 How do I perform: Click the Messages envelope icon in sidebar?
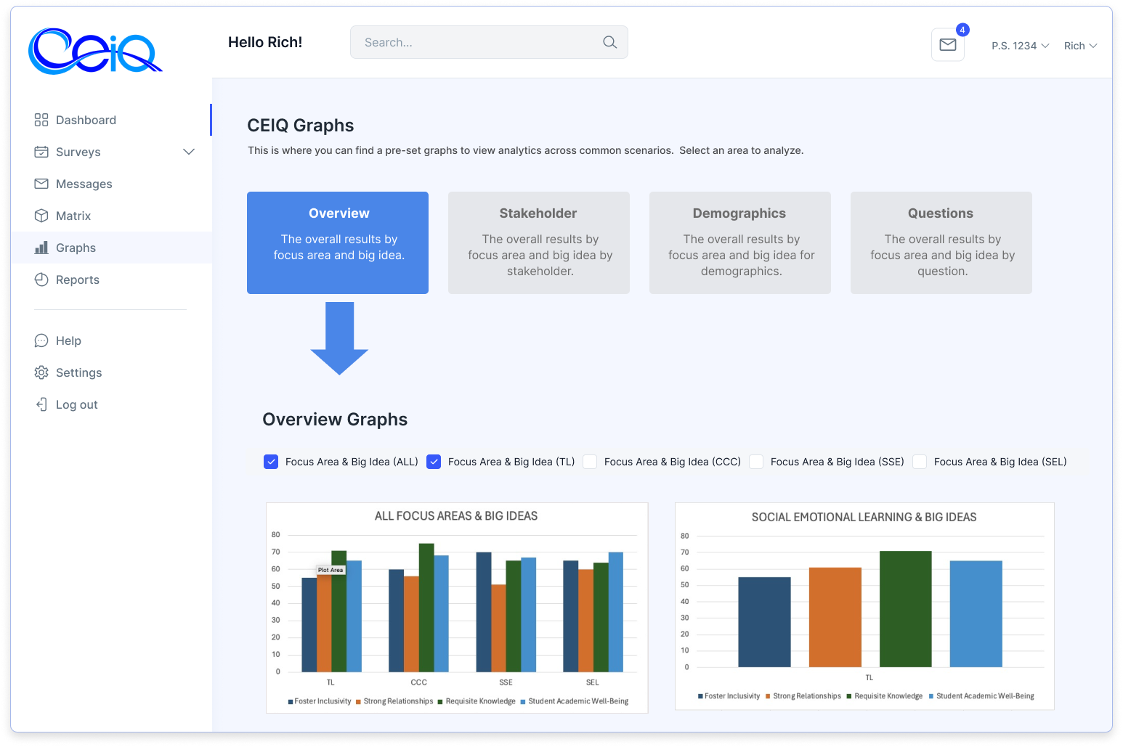click(41, 184)
